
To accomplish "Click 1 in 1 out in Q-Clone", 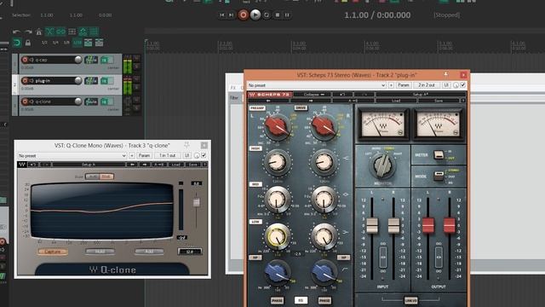I will coord(168,155).
